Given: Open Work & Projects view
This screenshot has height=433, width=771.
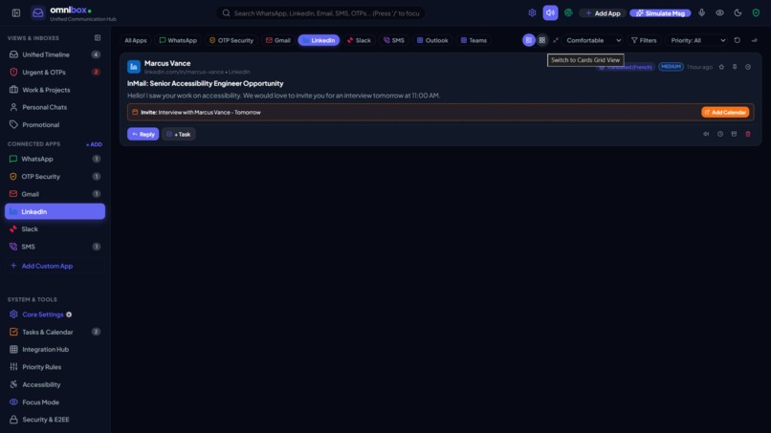Looking at the screenshot, I should [55, 90].
